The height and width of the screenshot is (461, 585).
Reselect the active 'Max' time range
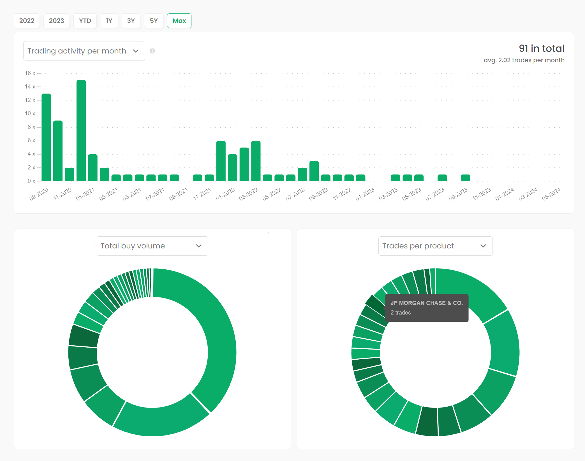tap(179, 20)
